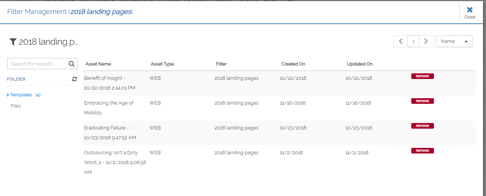This screenshot has width=486, height=196.
Task: Select Embracing the Age of Mobility name
Action: (109, 108)
